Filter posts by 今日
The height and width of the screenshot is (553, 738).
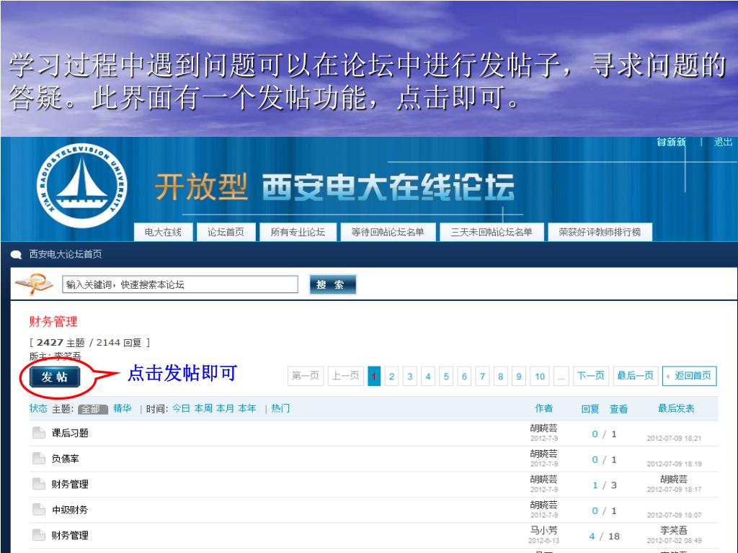pyautogui.click(x=181, y=409)
